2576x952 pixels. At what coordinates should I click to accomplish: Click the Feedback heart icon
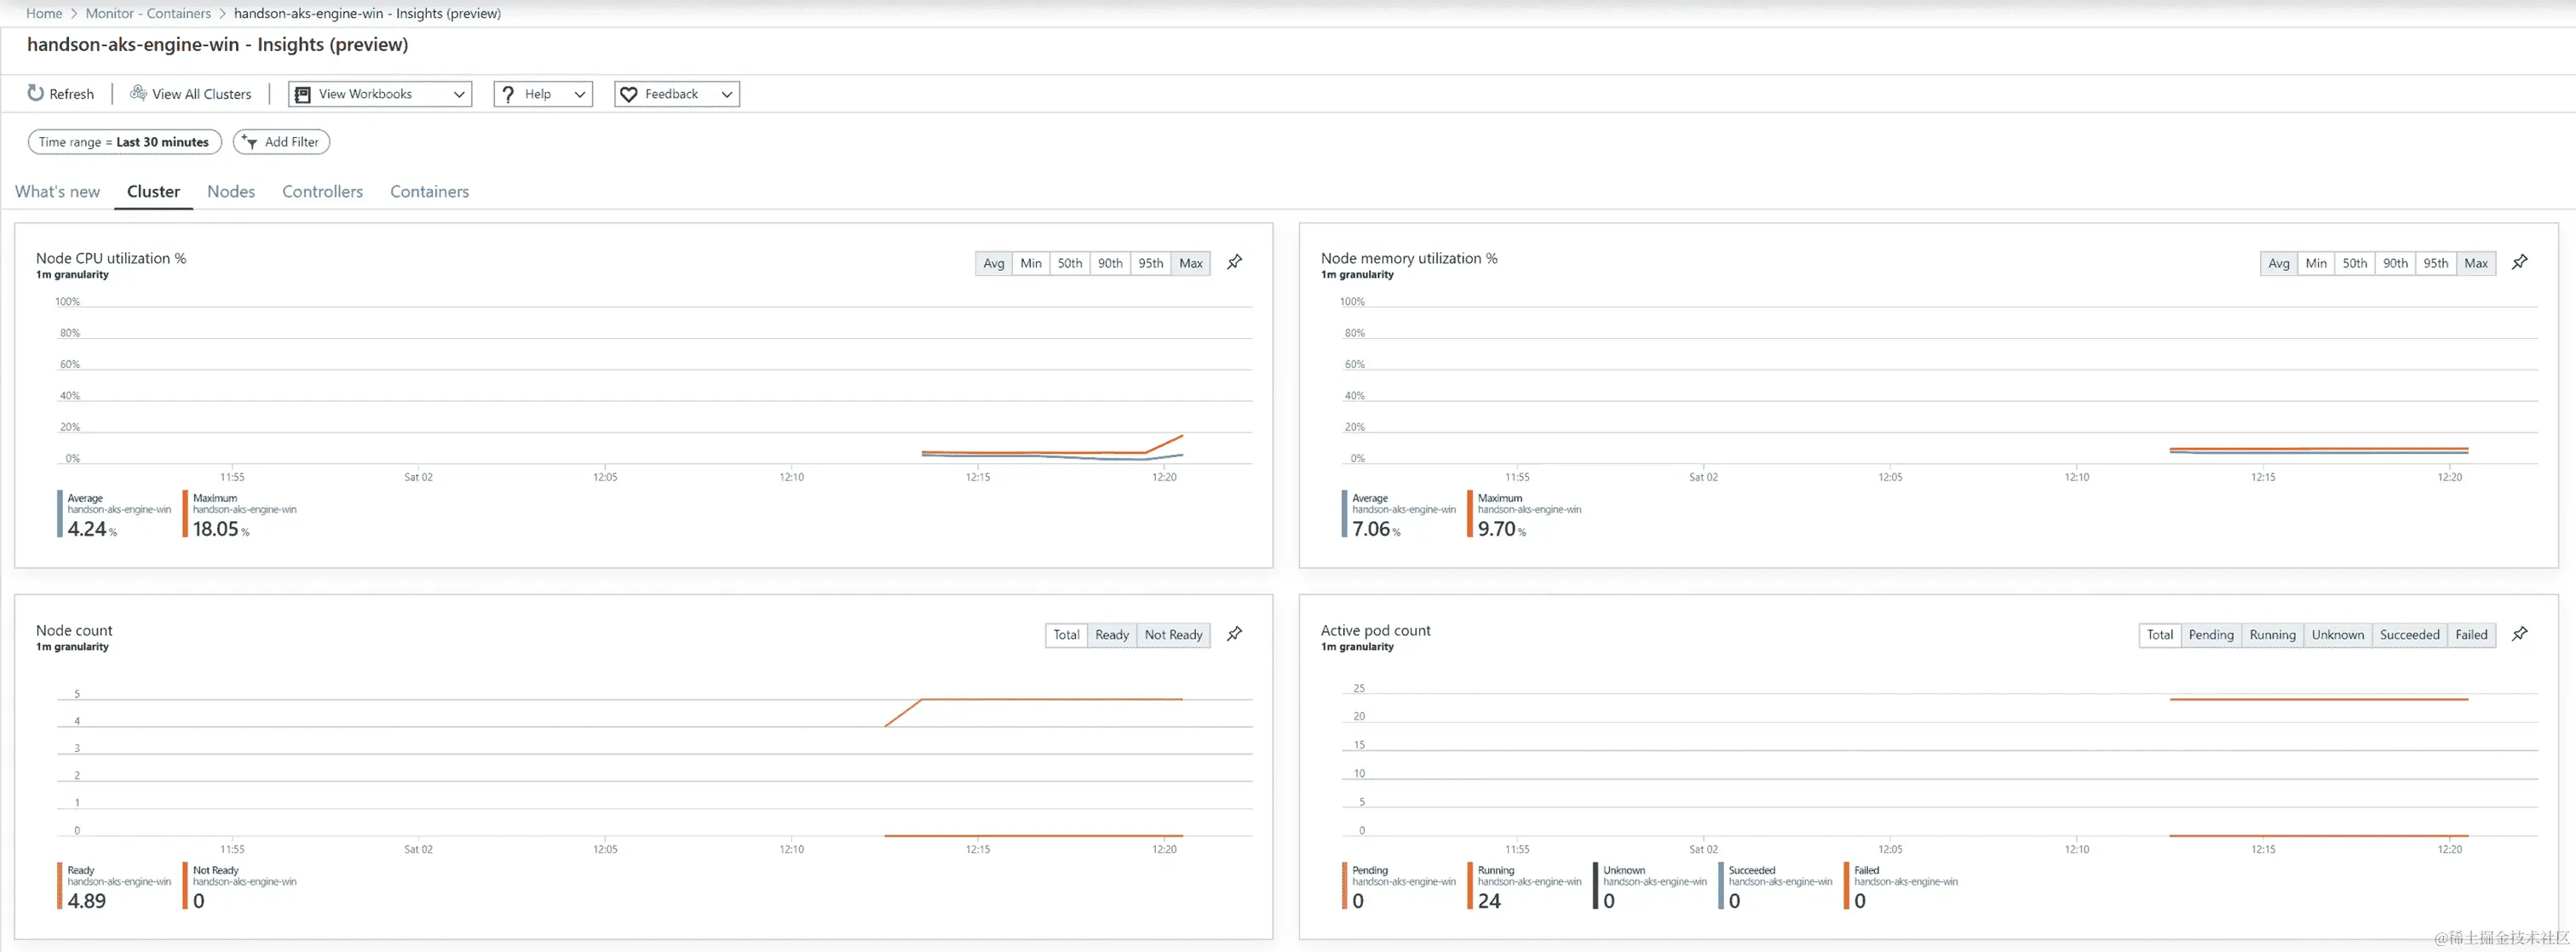click(x=629, y=94)
